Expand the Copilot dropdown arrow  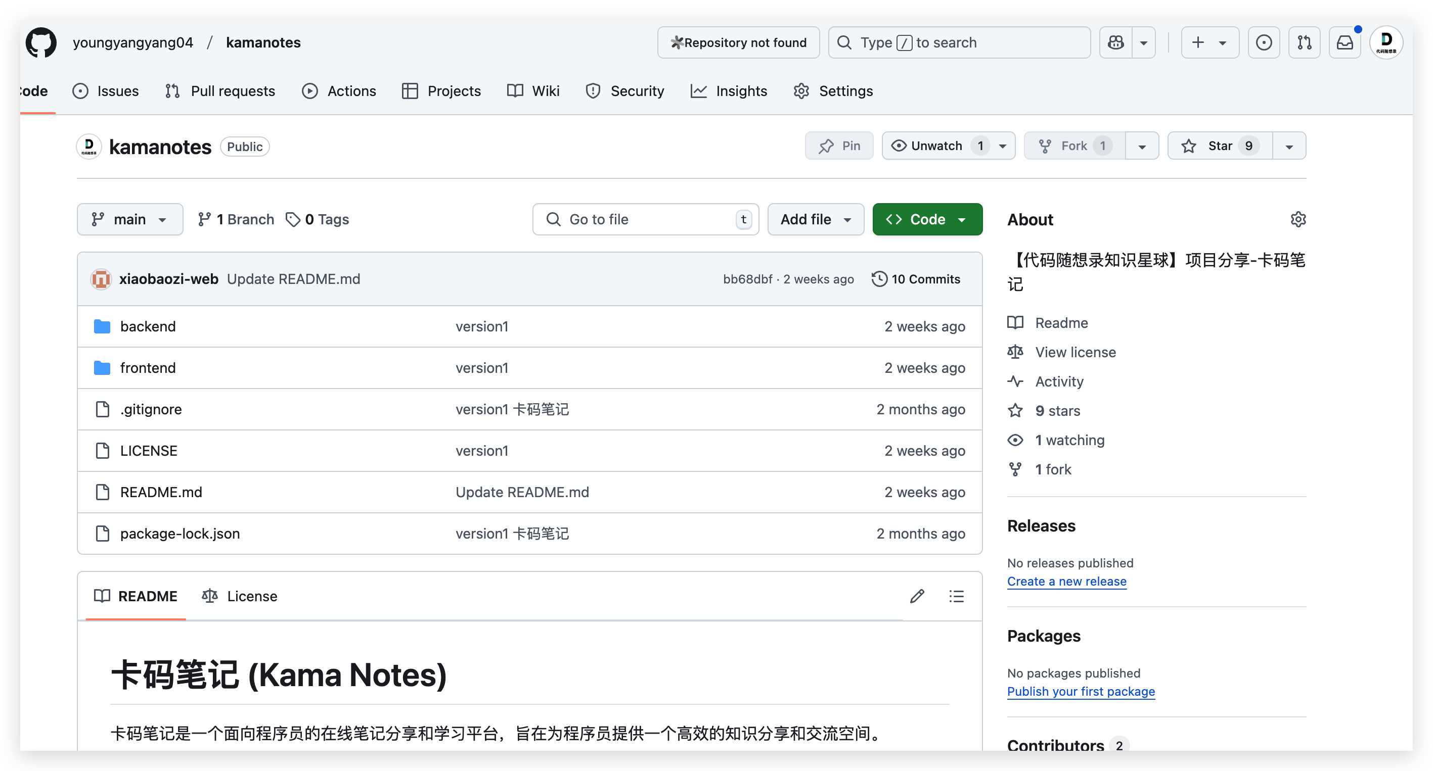1144,42
